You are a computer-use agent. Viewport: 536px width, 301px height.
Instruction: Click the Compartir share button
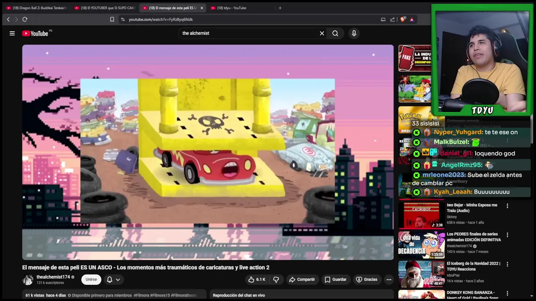302,279
